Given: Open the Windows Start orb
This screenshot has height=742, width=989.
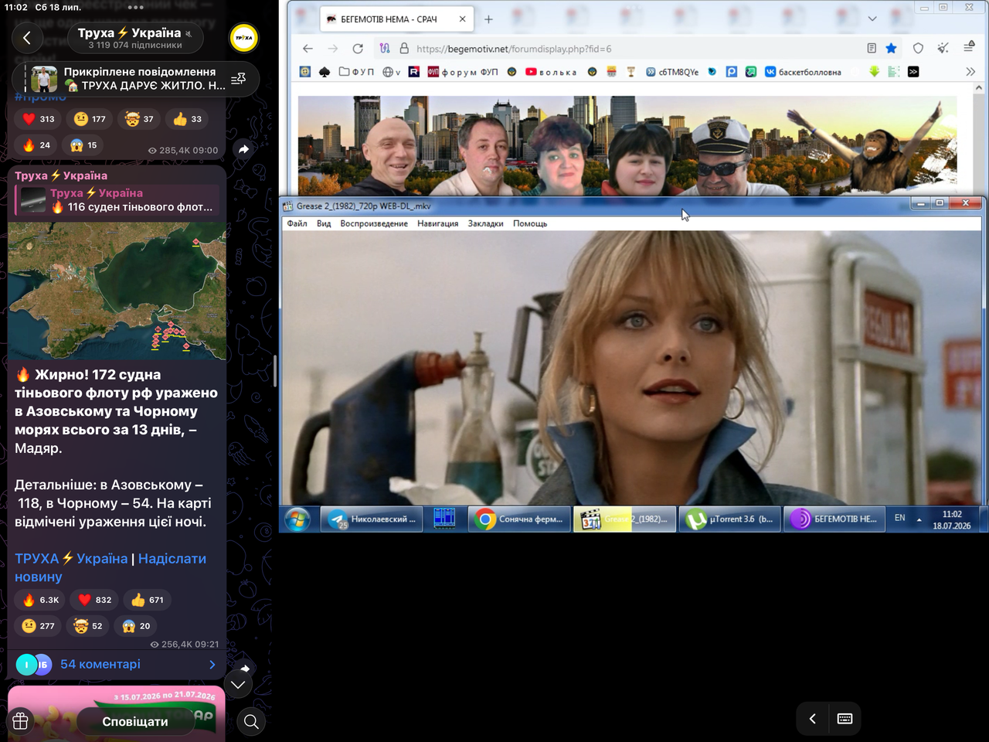Looking at the screenshot, I should click(297, 519).
